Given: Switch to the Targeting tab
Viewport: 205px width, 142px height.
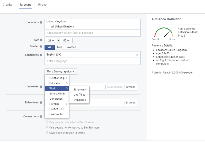Looking at the screenshot, I should (x=25, y=5).
